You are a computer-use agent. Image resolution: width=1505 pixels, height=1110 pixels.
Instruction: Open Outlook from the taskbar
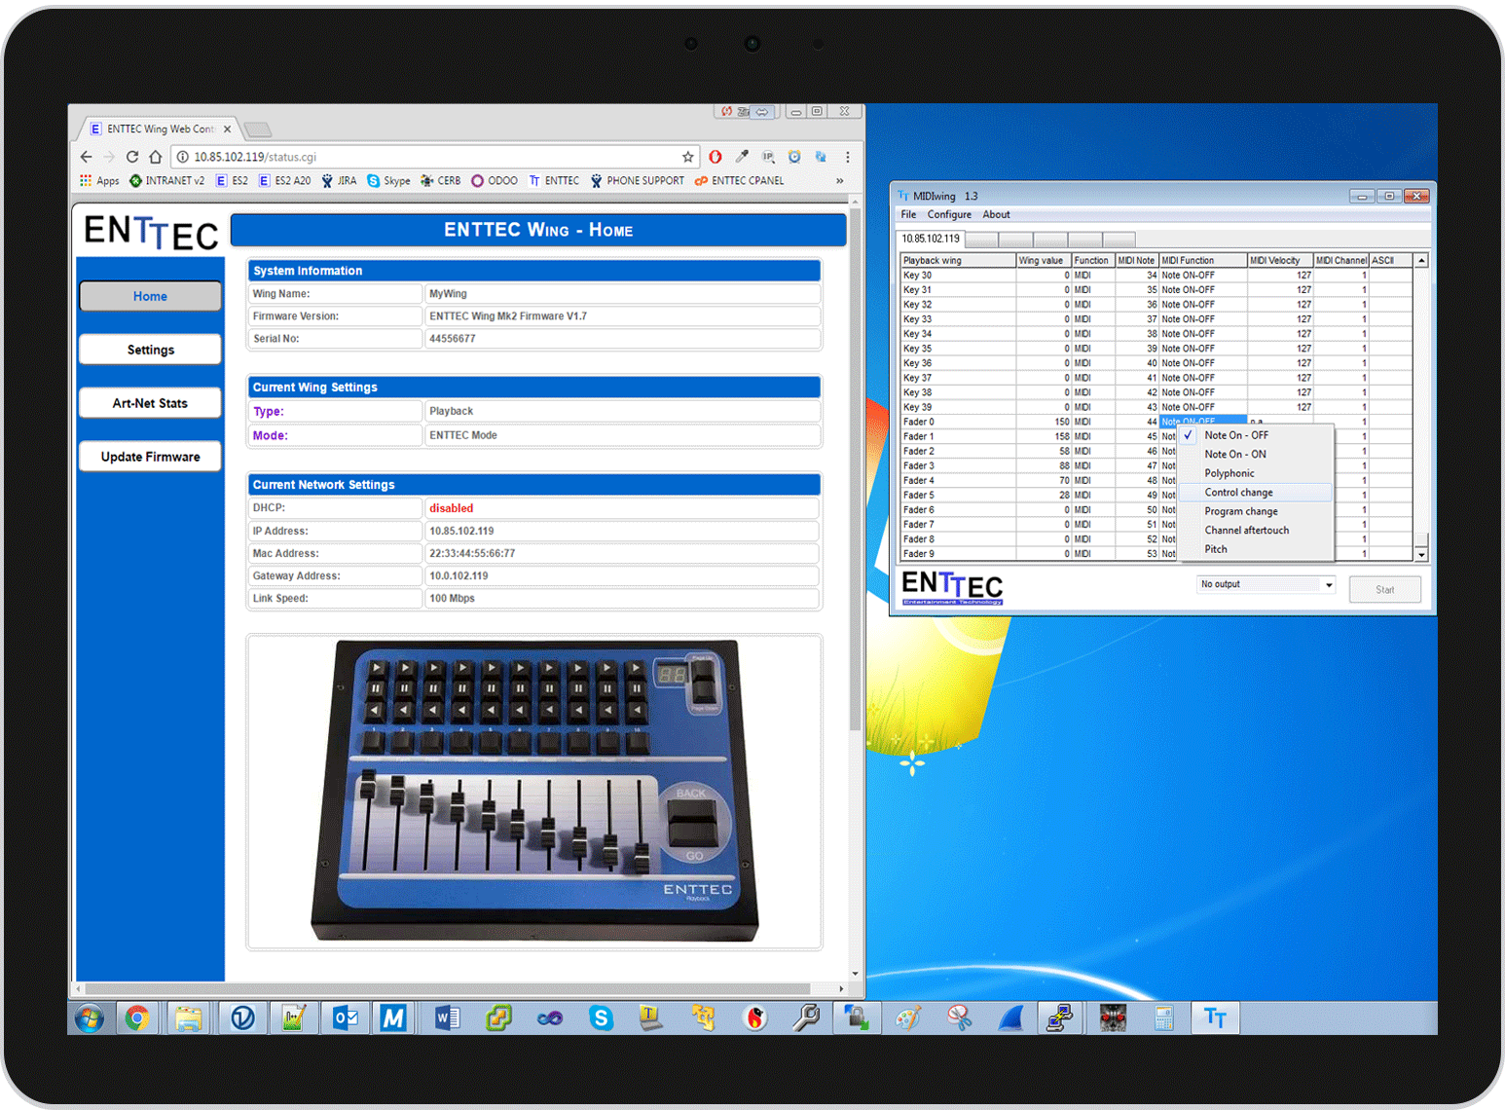click(x=346, y=1018)
